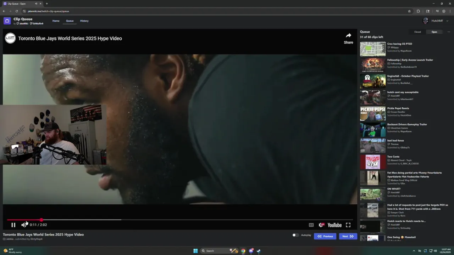Mute the tab via its audio icon
This screenshot has width=454, height=255.
(x=36, y=4)
